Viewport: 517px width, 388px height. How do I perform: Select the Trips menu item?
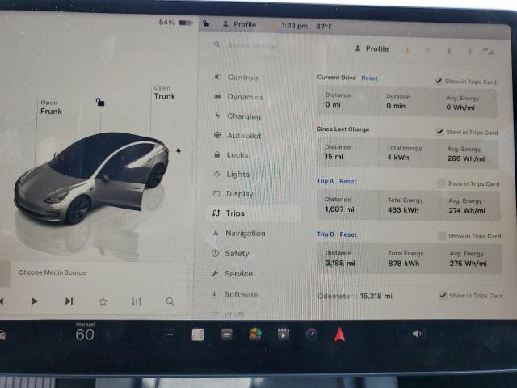pyautogui.click(x=253, y=213)
